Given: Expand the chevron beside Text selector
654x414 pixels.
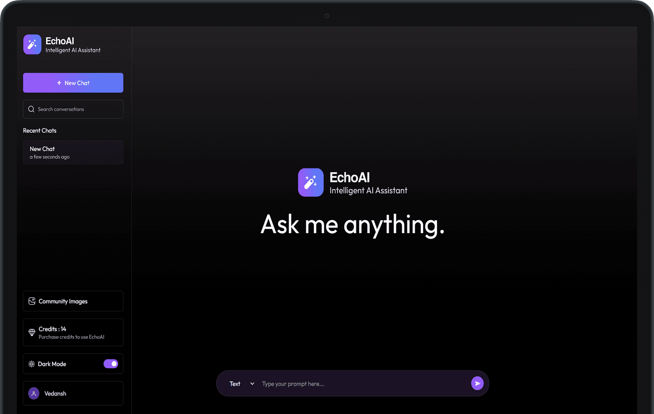Looking at the screenshot, I should pyautogui.click(x=253, y=384).
